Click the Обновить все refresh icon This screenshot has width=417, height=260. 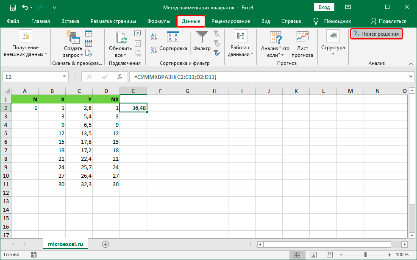click(x=121, y=38)
